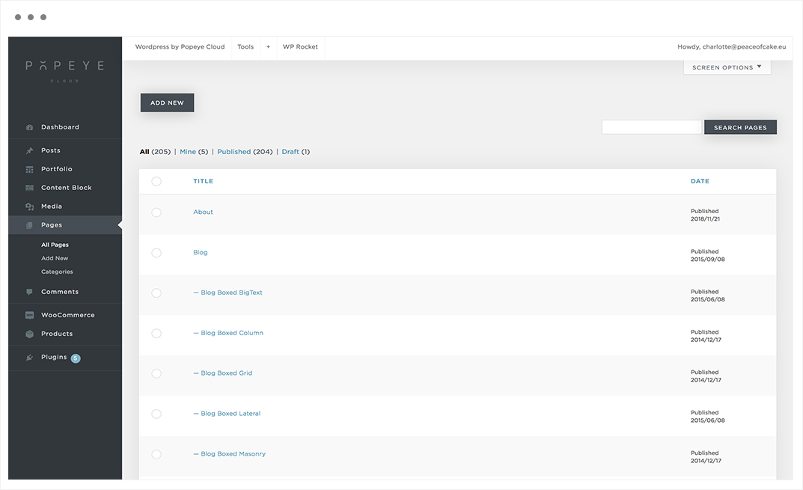Open the Blog page link

tap(201, 252)
